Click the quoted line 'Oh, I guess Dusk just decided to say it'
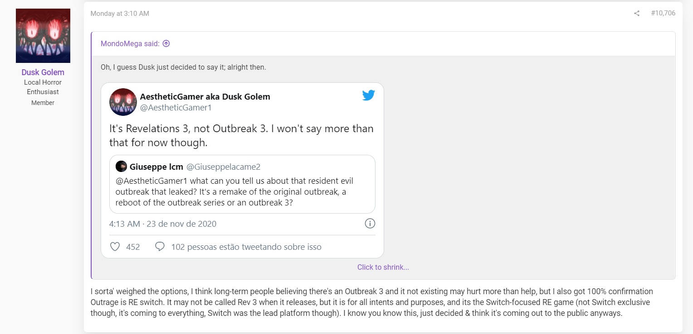The width and height of the screenshot is (693, 334). 183,67
